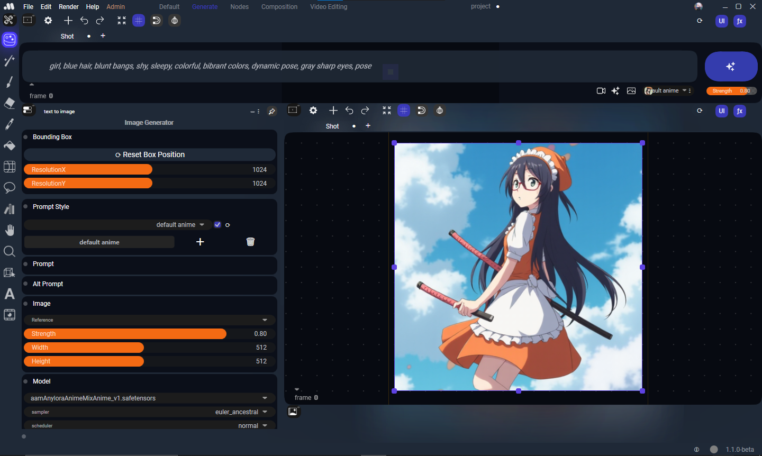Toggle the fx button in canvas toolbar
762x456 pixels.
tap(740, 111)
